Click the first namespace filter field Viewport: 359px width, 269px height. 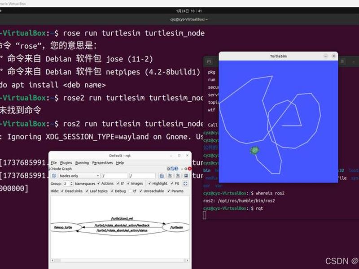tap(115, 176)
